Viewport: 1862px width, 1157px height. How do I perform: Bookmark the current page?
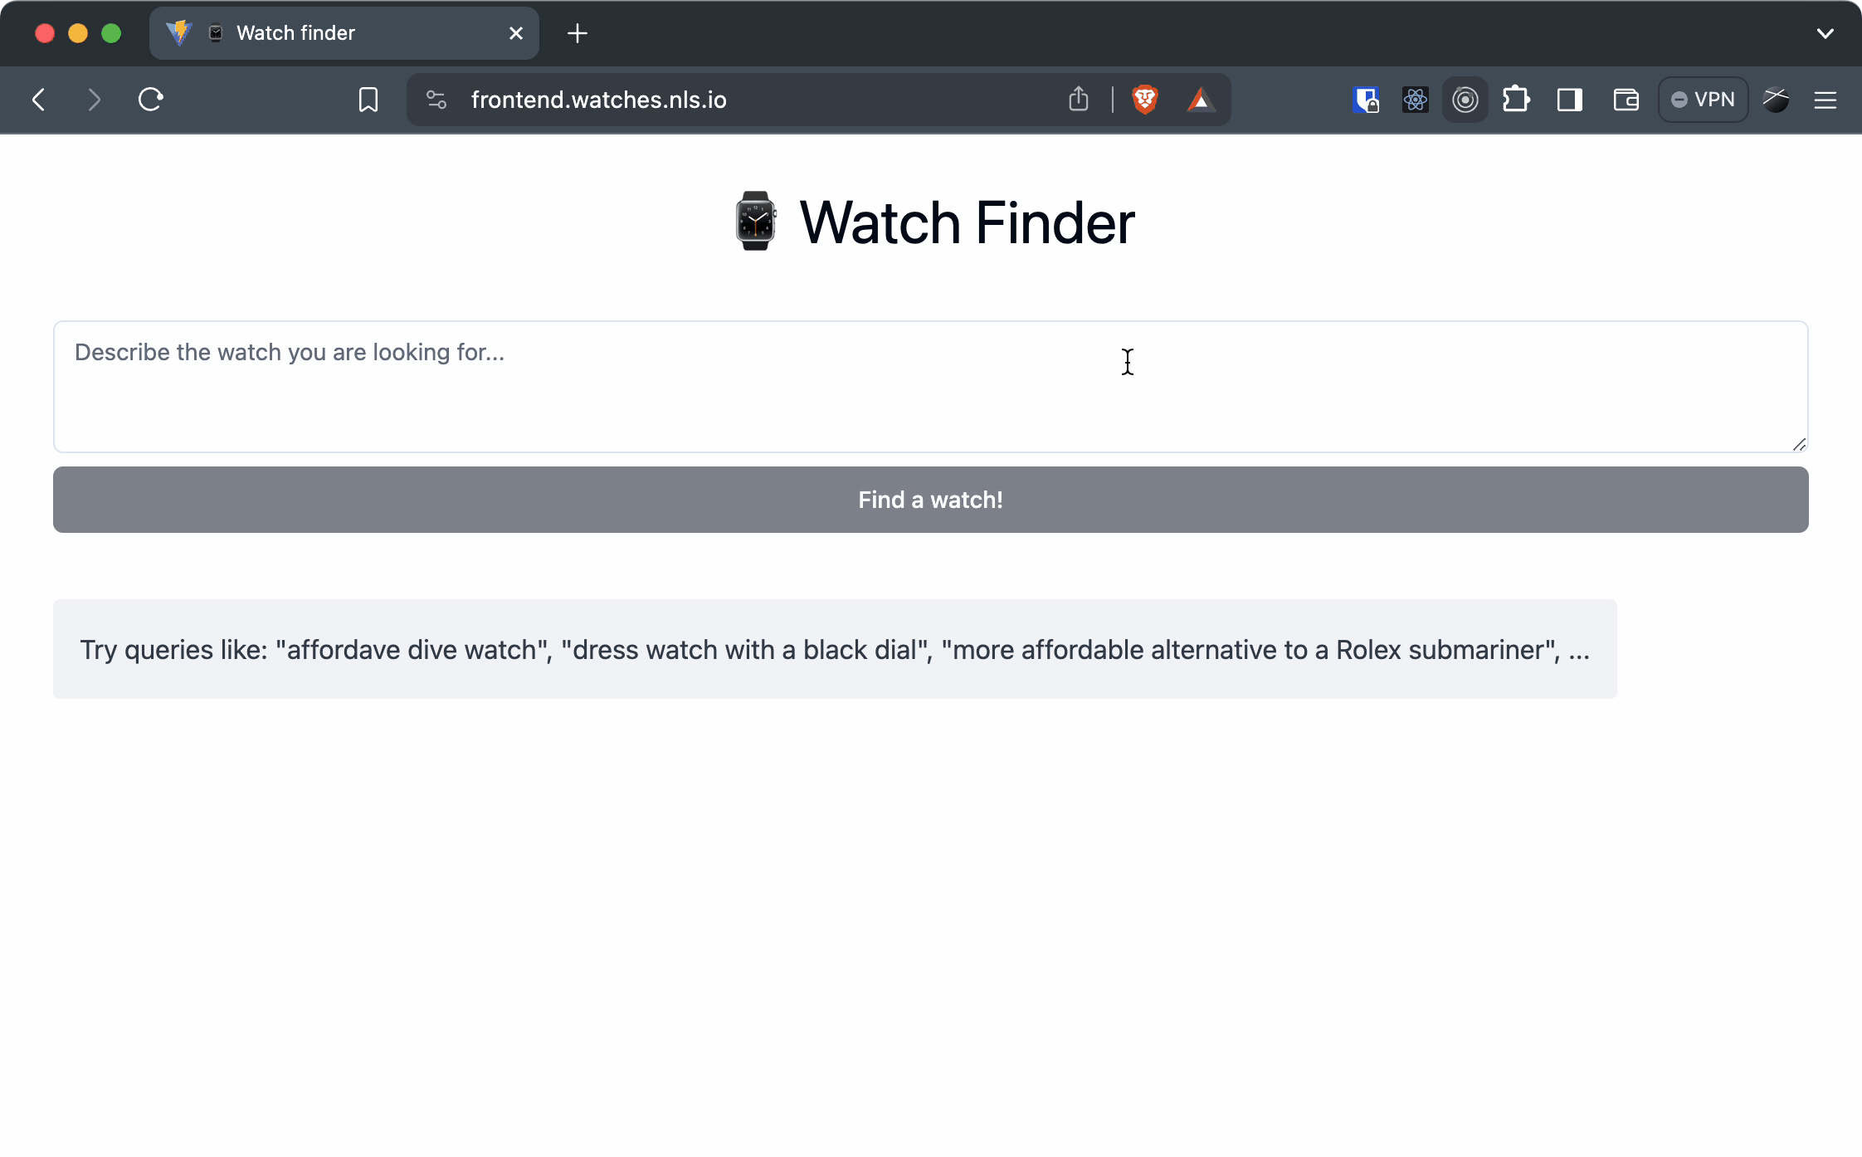[368, 100]
